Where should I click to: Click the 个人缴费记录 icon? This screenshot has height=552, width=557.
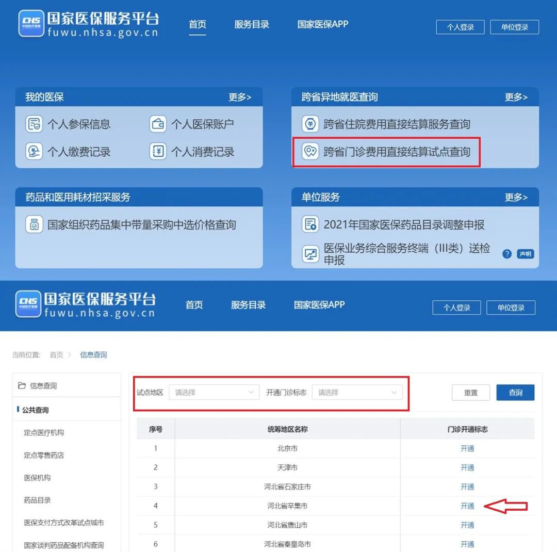point(34,152)
